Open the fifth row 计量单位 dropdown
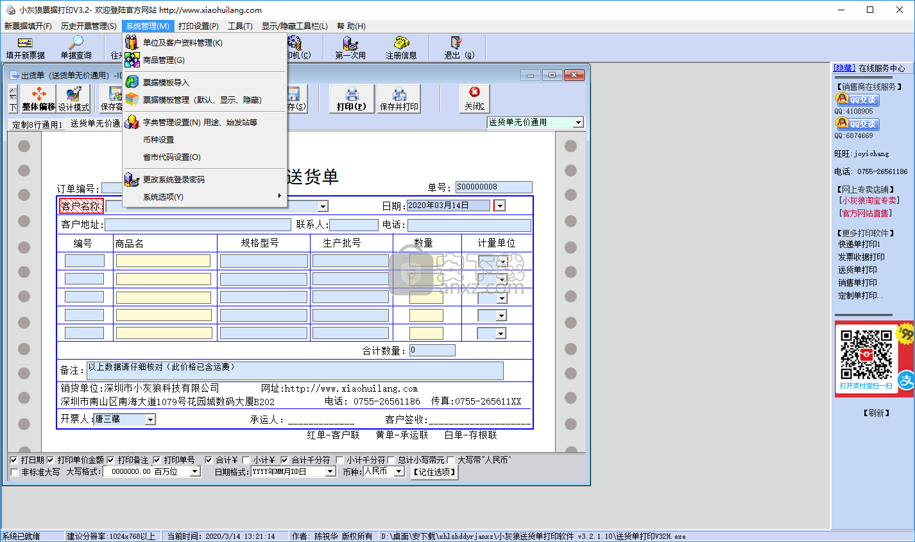 tap(501, 334)
